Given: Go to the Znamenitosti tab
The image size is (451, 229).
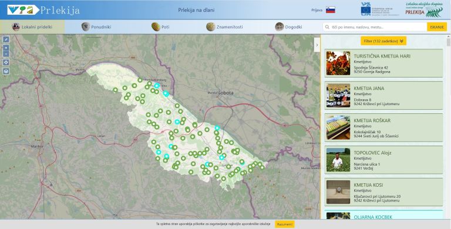Looking at the screenshot, I should point(225,27).
